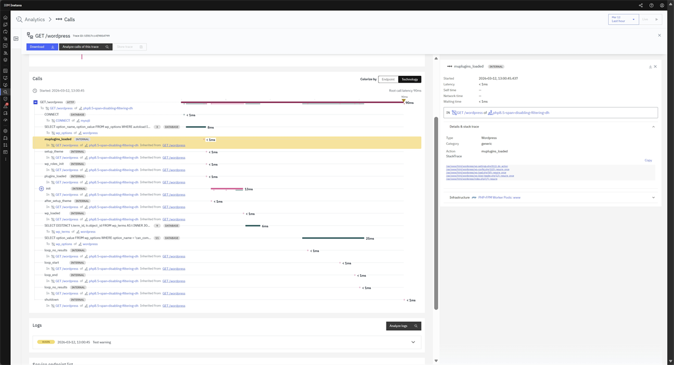Open GET /wordpress link in IN box
Screen dimensions: 674x365
click(470, 113)
